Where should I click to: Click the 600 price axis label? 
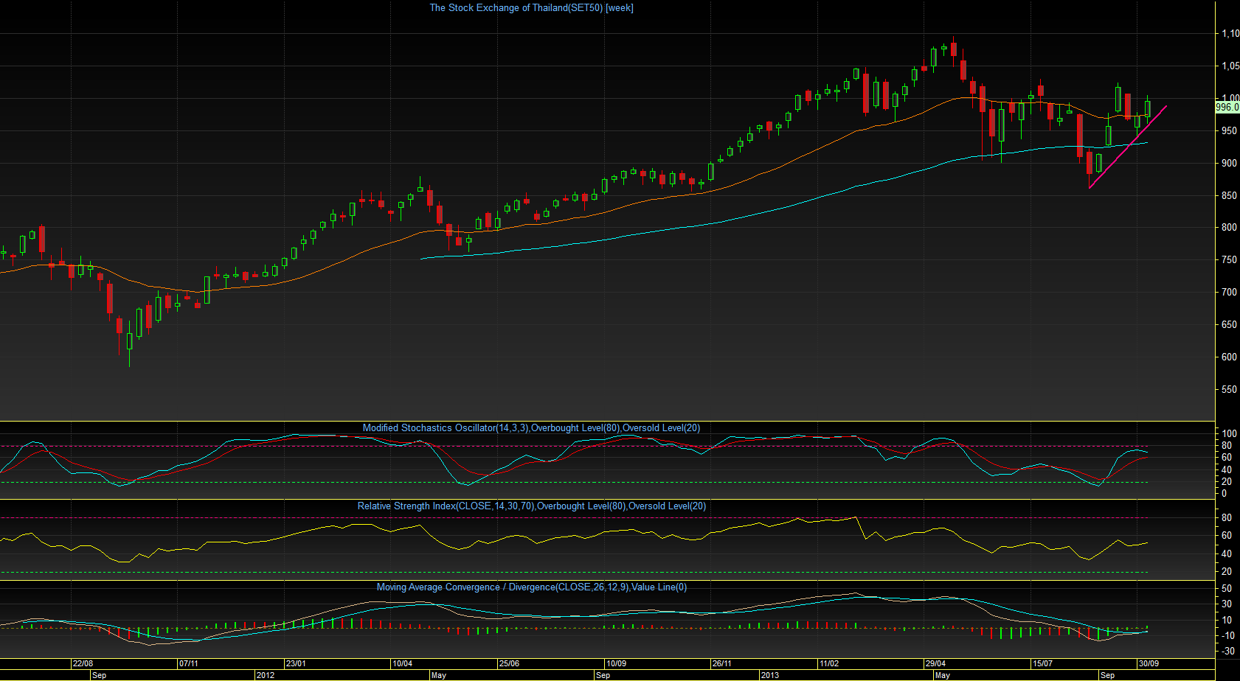click(1229, 357)
